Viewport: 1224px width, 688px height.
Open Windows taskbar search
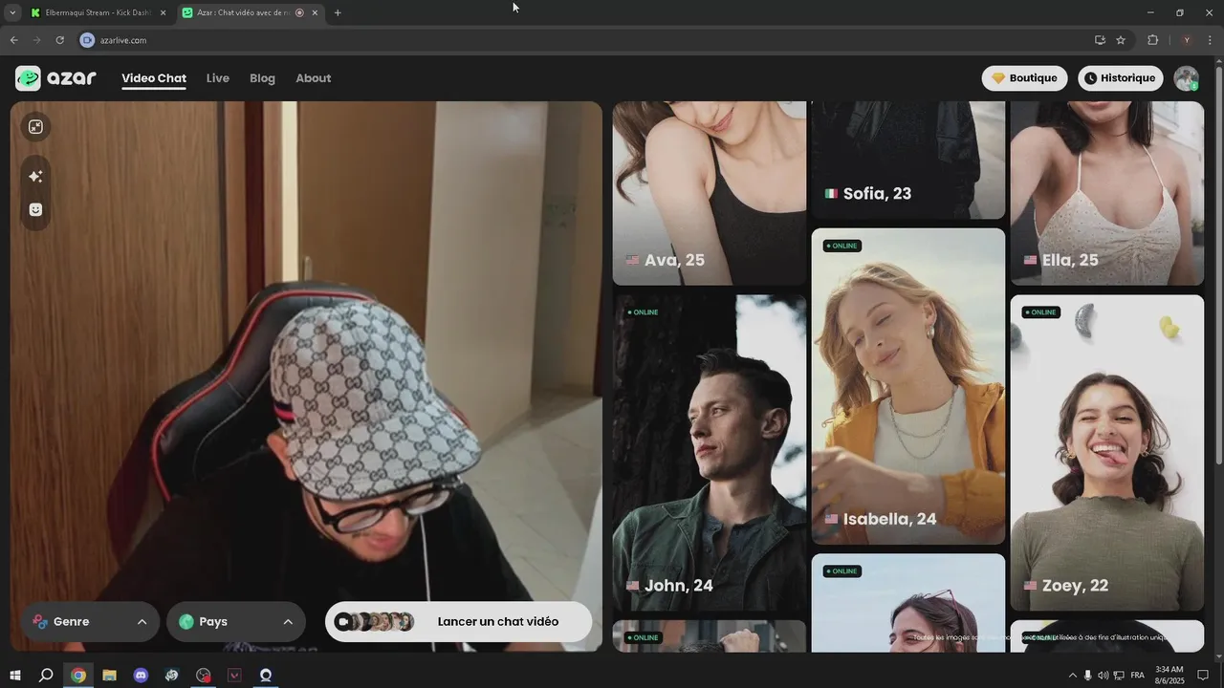pyautogui.click(x=46, y=676)
